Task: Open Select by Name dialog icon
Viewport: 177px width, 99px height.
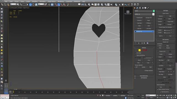Action: (21, 4)
